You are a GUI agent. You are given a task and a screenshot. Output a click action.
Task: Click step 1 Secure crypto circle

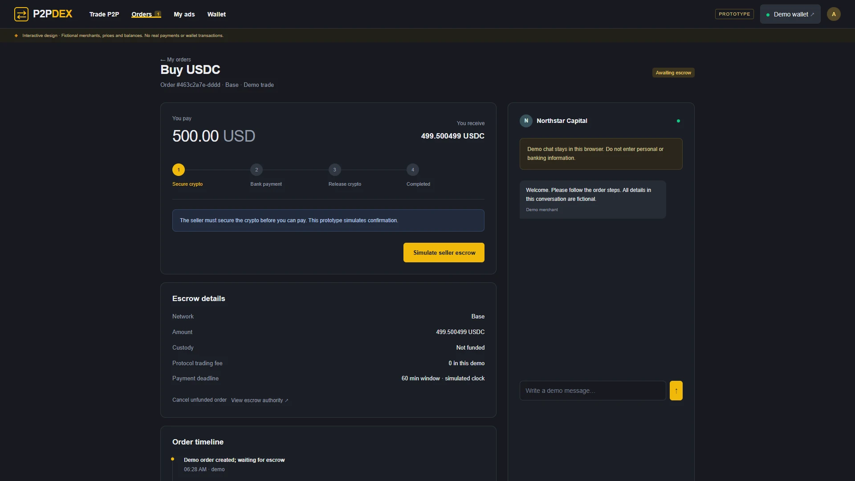tap(179, 170)
